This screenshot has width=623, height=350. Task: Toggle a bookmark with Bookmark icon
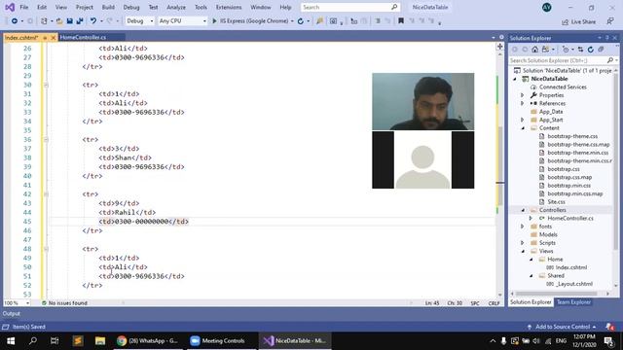click(x=401, y=21)
